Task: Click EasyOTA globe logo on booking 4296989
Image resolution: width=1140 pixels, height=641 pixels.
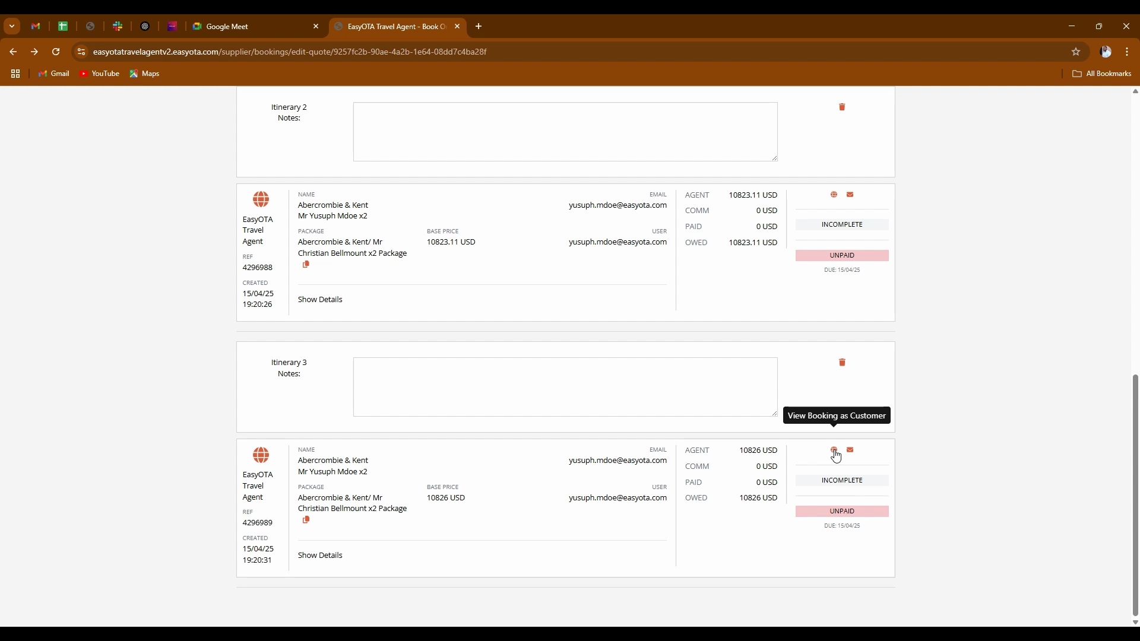Action: pyautogui.click(x=261, y=455)
